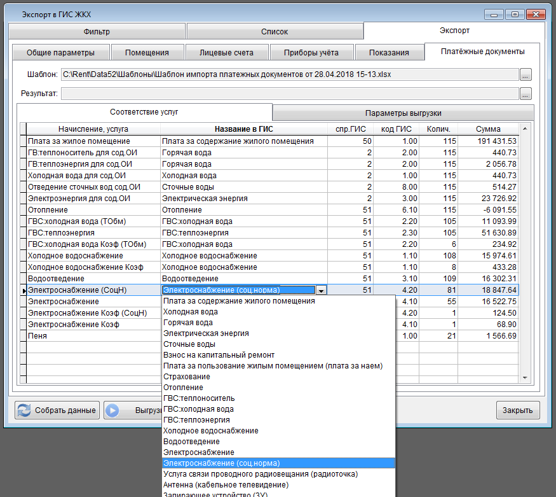The height and width of the screenshot is (497, 556).
Task: Switch to the Фильтр tab
Action: [x=97, y=32]
